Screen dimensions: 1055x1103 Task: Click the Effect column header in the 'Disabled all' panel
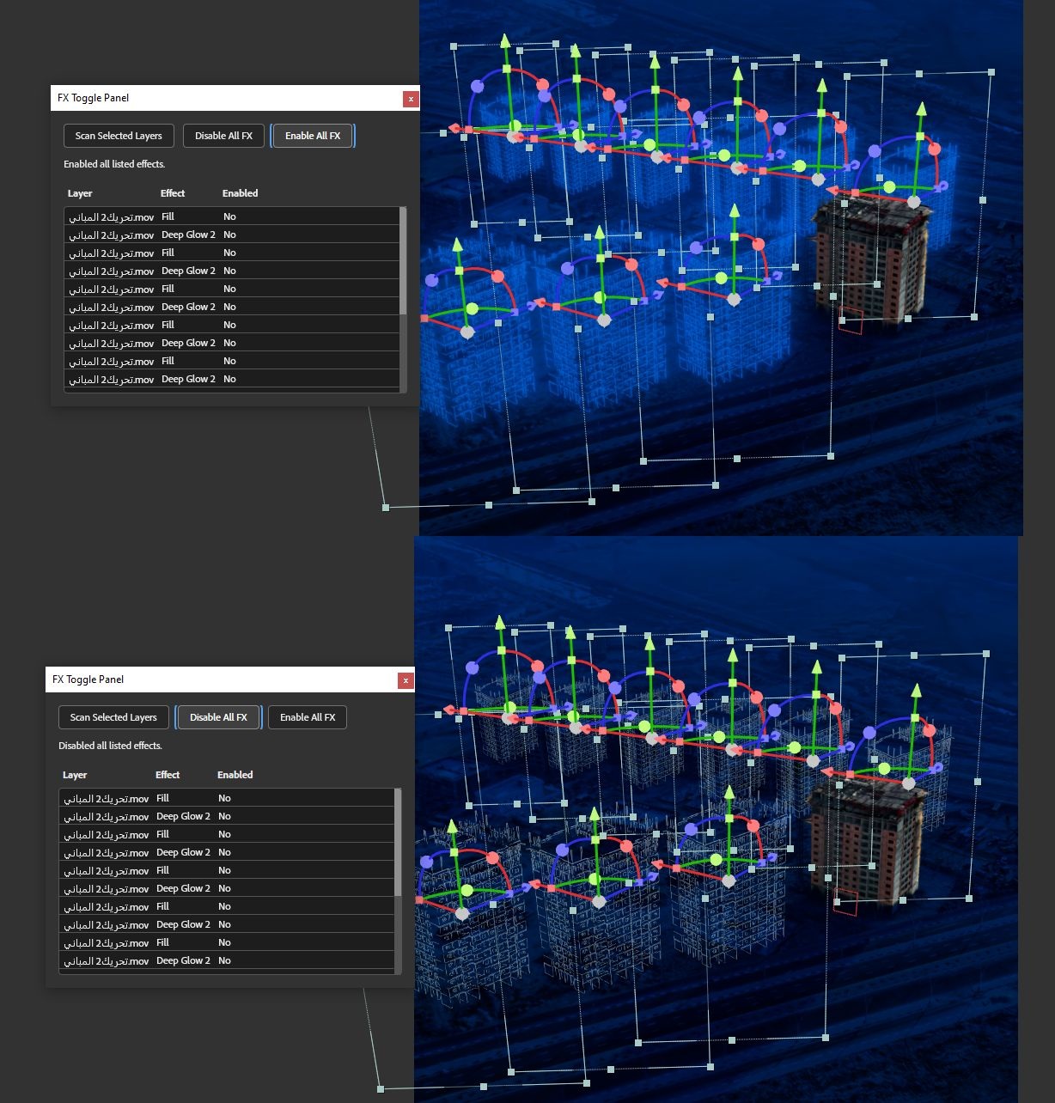(x=168, y=775)
